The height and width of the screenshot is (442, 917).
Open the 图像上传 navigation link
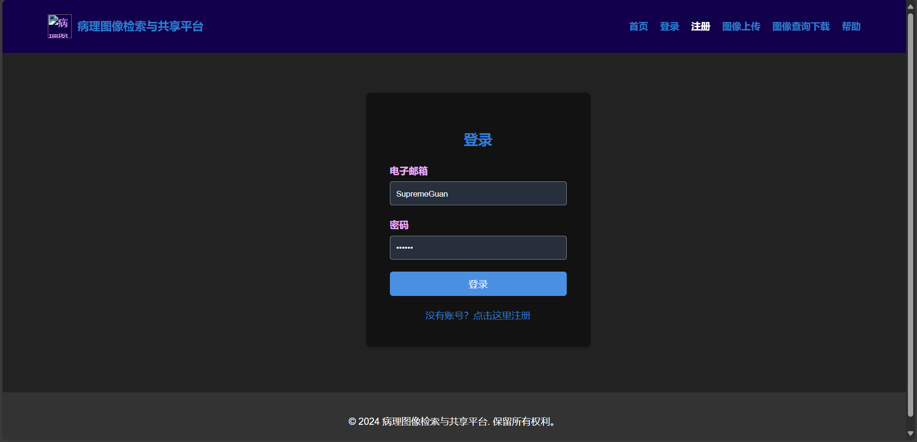(741, 26)
